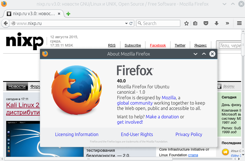
Task: Click the site identity globe icon
Action: tap(14, 23)
